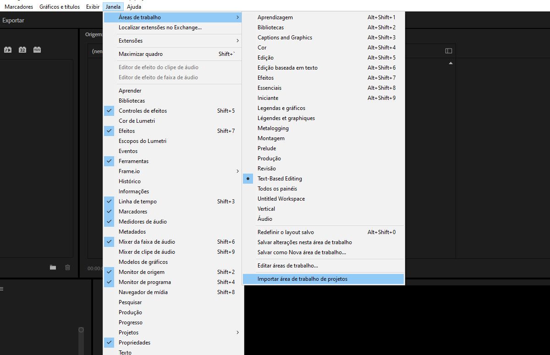
Task: Switch to Bibliotecas workspace
Action: click(324, 27)
